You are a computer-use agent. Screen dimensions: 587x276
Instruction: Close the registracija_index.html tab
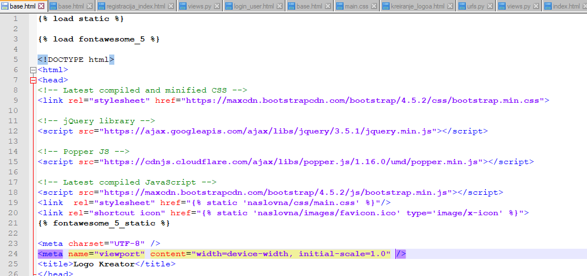pos(171,6)
